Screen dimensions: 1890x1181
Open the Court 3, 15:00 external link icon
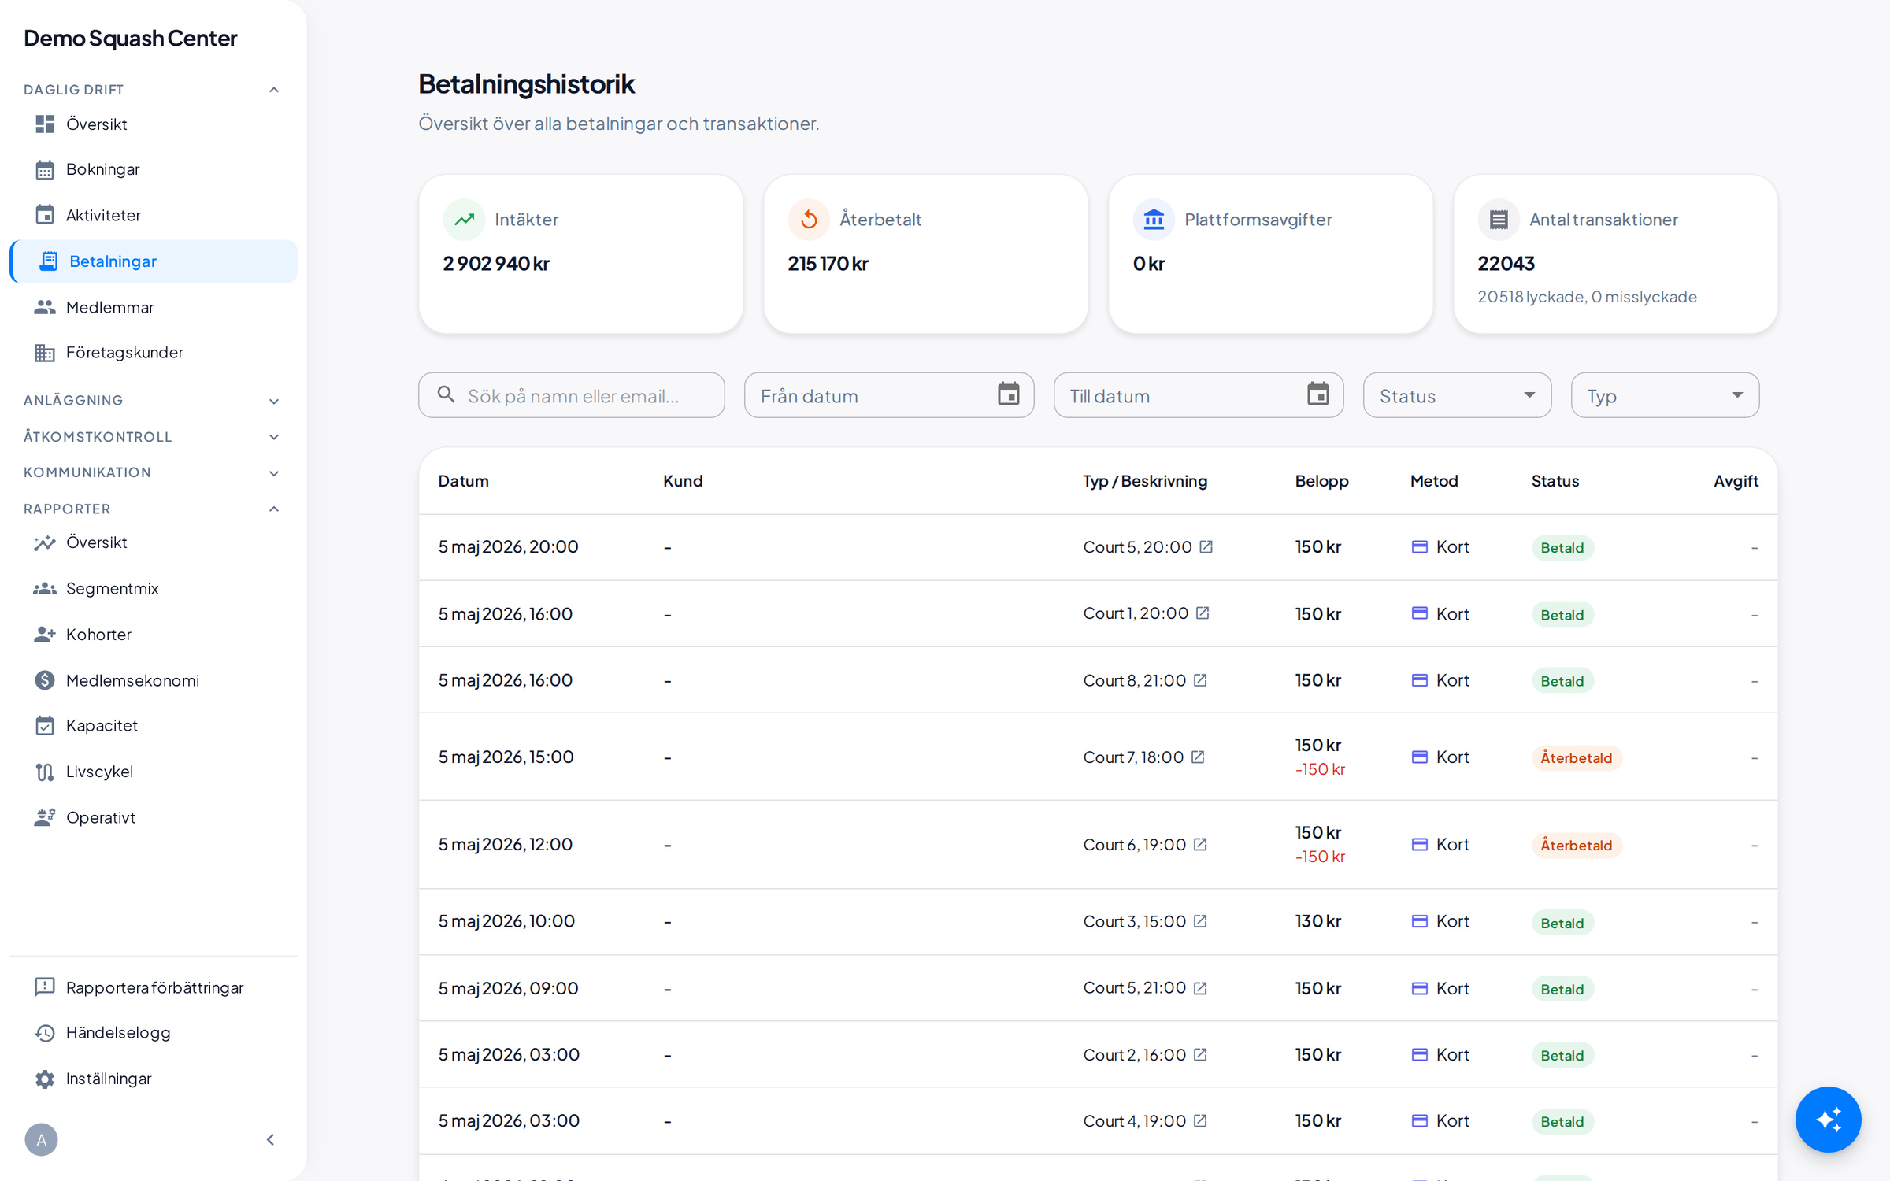coord(1200,920)
